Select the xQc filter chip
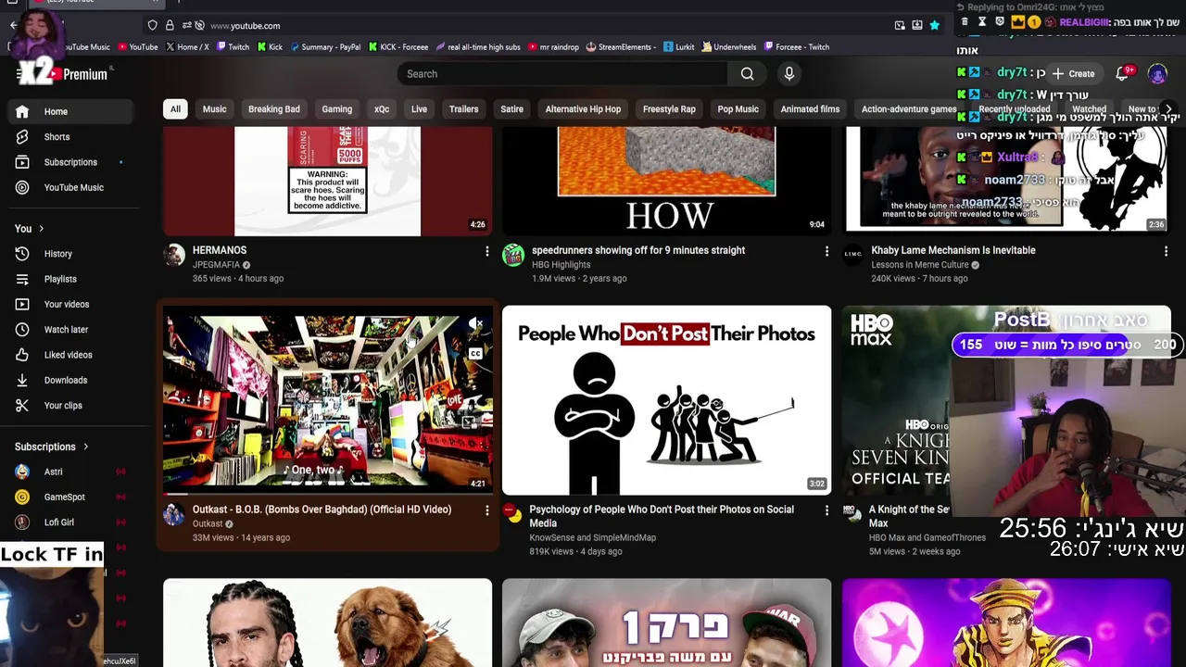Viewport: 1186px width, 667px height. 382,109
